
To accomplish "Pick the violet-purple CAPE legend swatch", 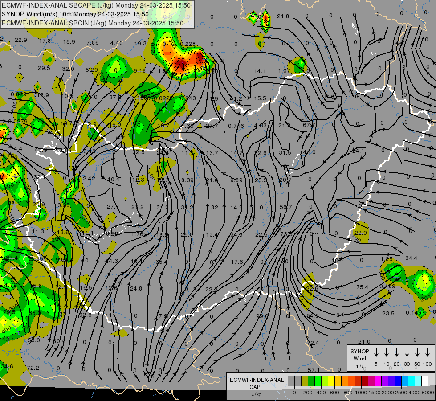I will 384,381.
